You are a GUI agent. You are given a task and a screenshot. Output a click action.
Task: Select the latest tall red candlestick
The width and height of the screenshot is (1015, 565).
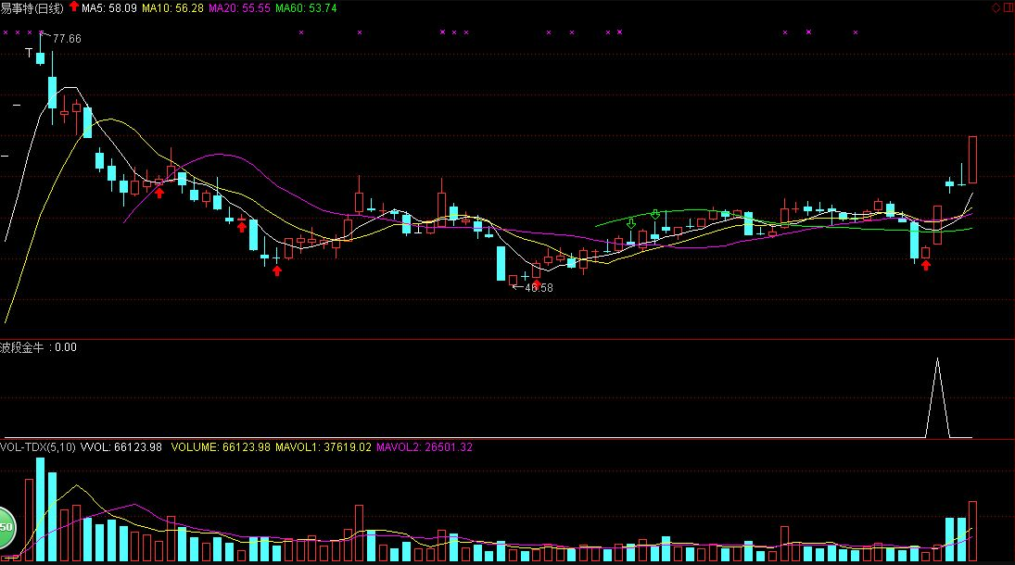972,160
